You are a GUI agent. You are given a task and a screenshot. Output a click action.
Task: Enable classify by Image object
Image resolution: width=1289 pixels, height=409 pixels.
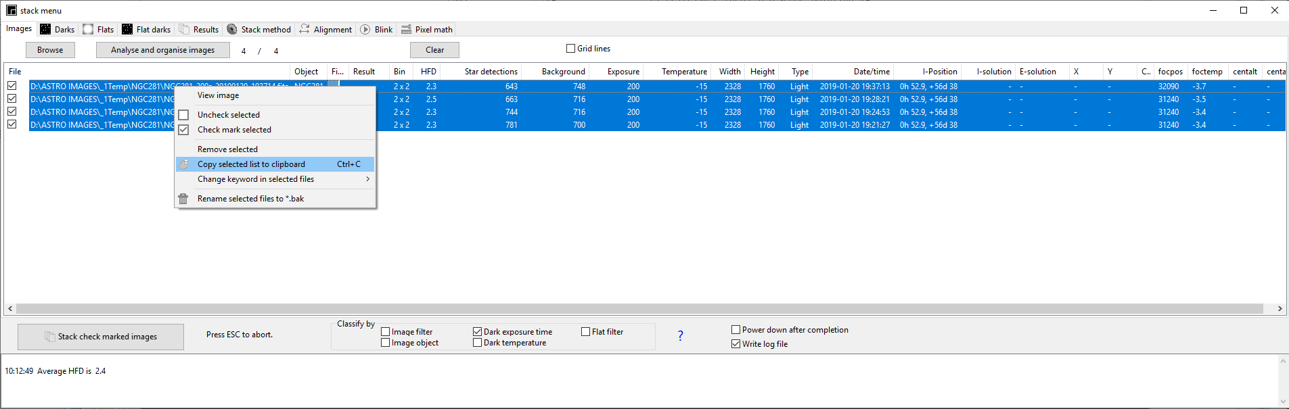[386, 343]
